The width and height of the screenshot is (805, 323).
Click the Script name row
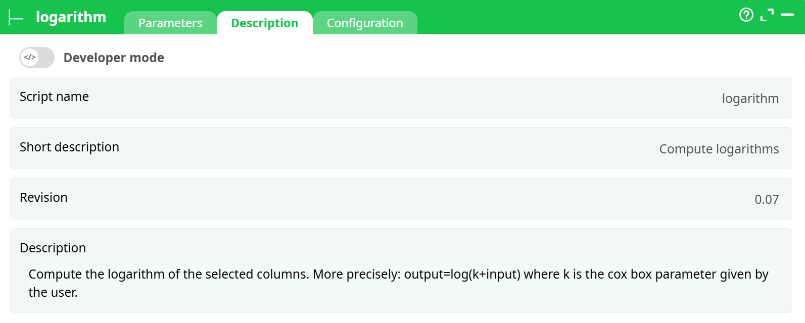401,97
